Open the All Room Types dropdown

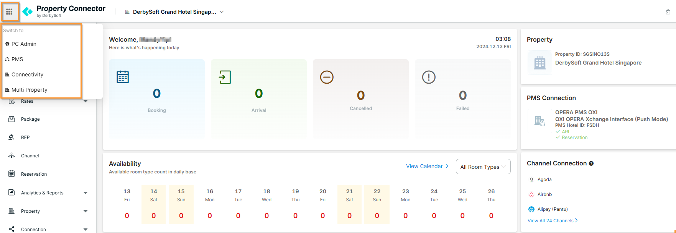(x=483, y=167)
